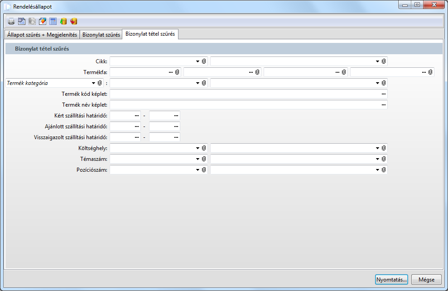Click paperclip beside Termék kategória selector
Viewport: 448px width, 291px height.
pyautogui.click(x=99, y=83)
